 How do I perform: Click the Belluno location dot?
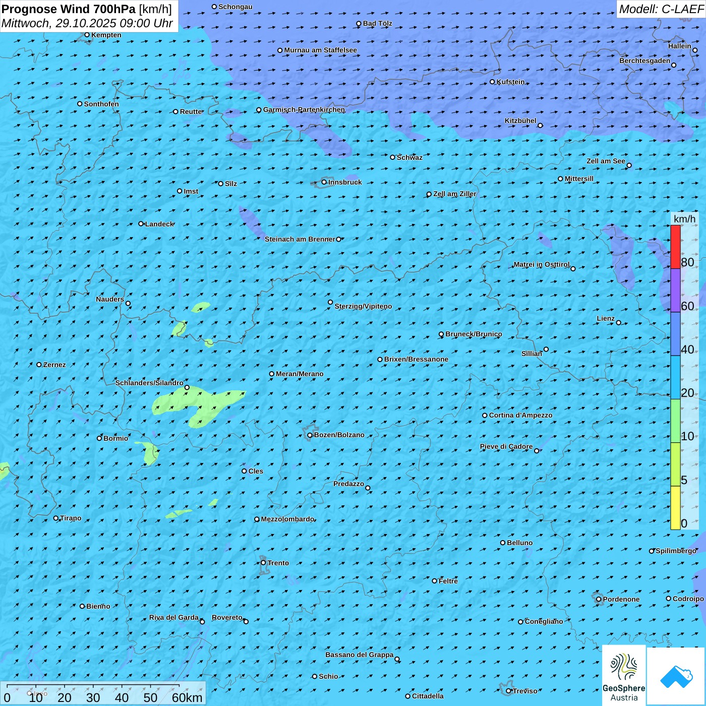[503, 543]
